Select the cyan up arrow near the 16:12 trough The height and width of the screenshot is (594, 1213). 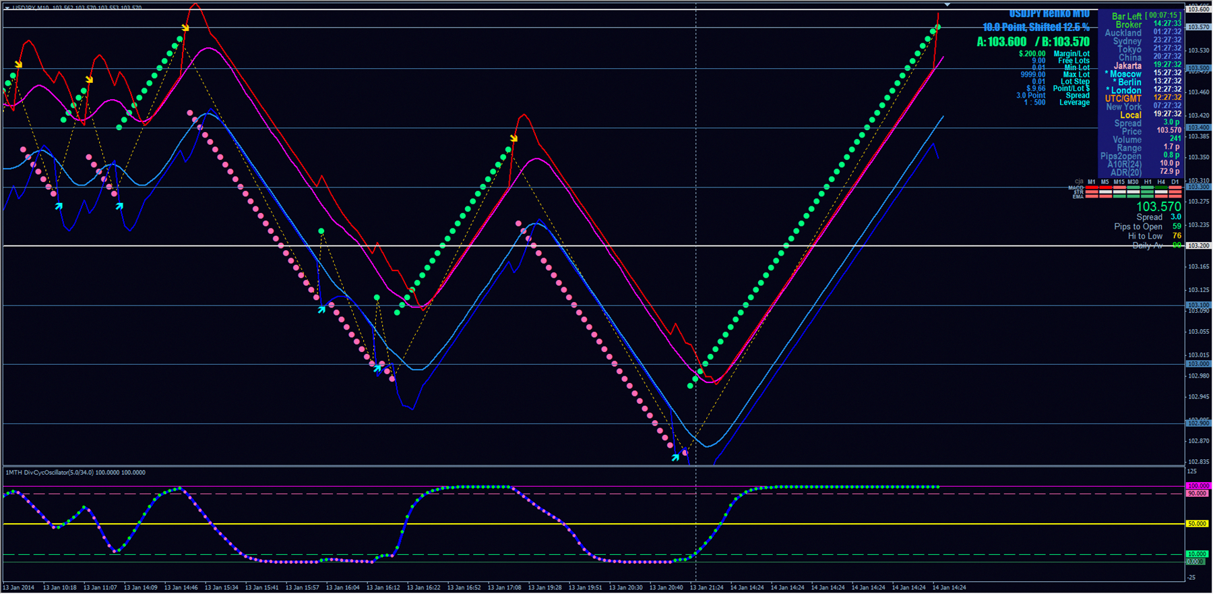(377, 369)
